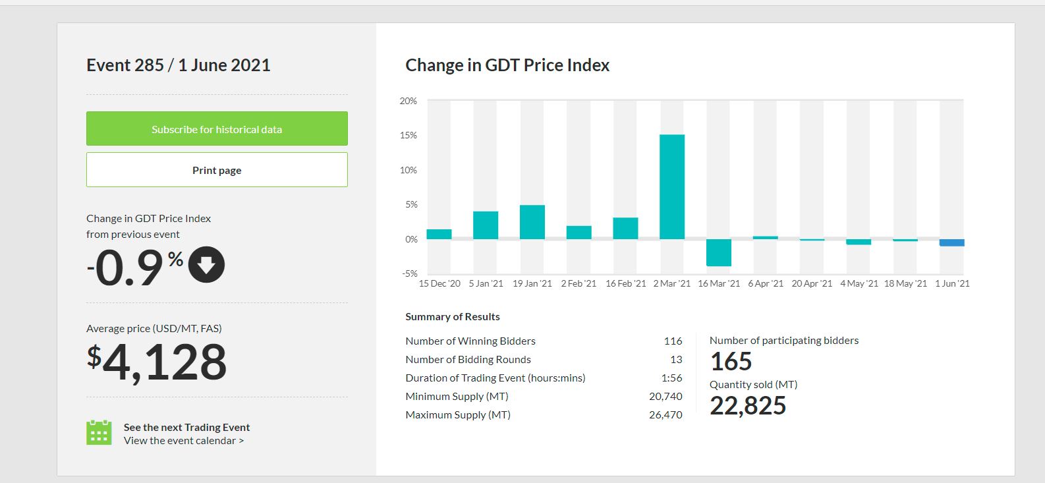Image resolution: width=1045 pixels, height=483 pixels.
Task: Click the 20% y-axis label
Action: click(409, 101)
